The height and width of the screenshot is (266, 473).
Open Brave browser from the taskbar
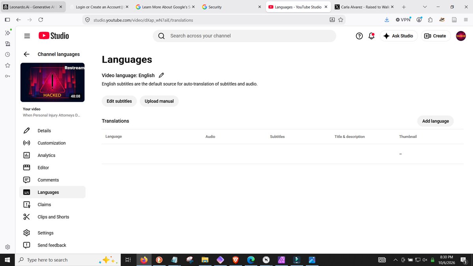tap(236, 260)
